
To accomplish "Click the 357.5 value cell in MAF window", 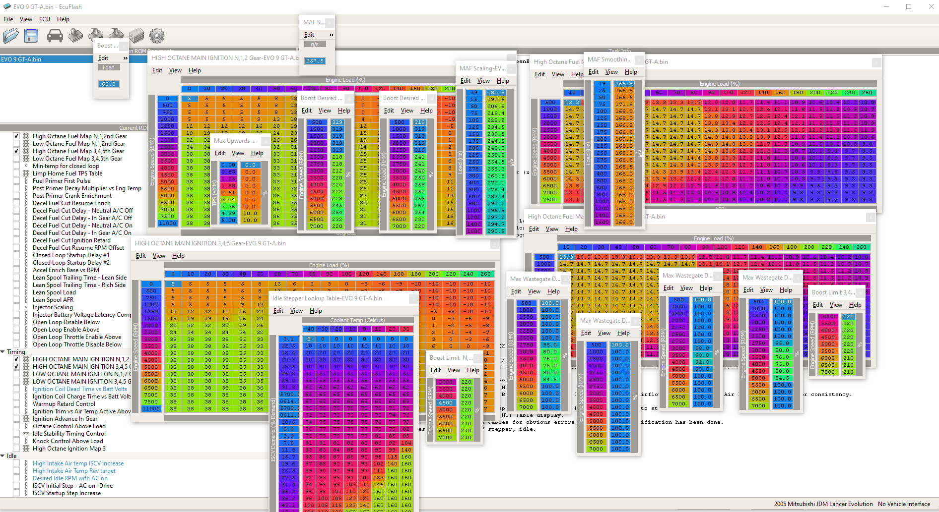I will coord(315,61).
